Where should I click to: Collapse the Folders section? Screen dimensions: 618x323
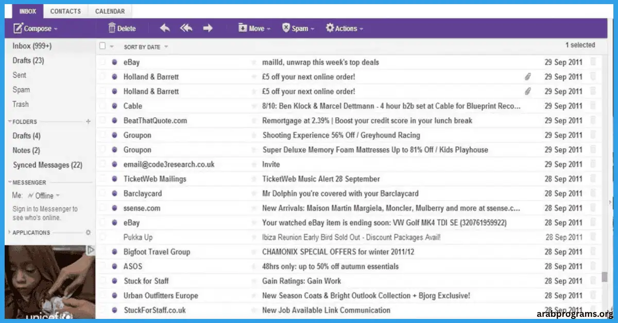10,122
